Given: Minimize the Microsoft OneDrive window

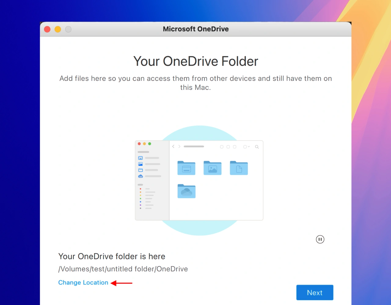Looking at the screenshot, I should point(58,29).
